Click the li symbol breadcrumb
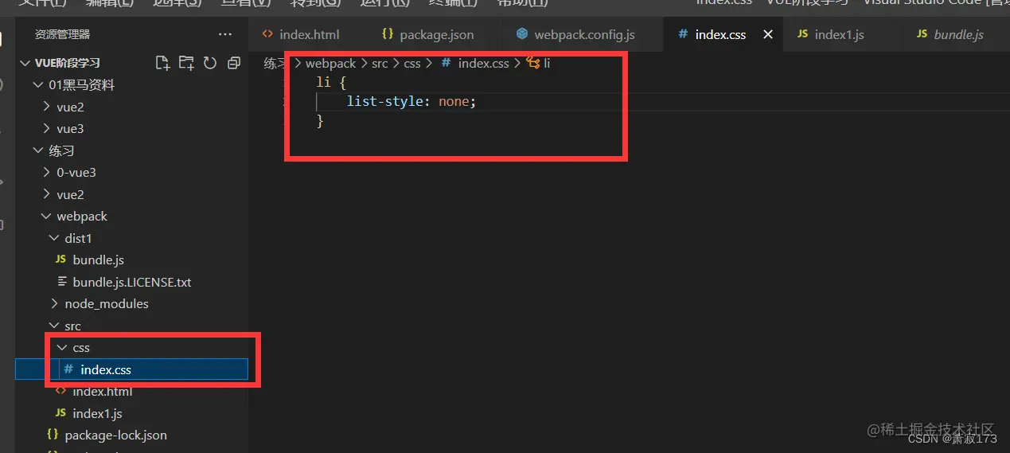 coord(539,63)
